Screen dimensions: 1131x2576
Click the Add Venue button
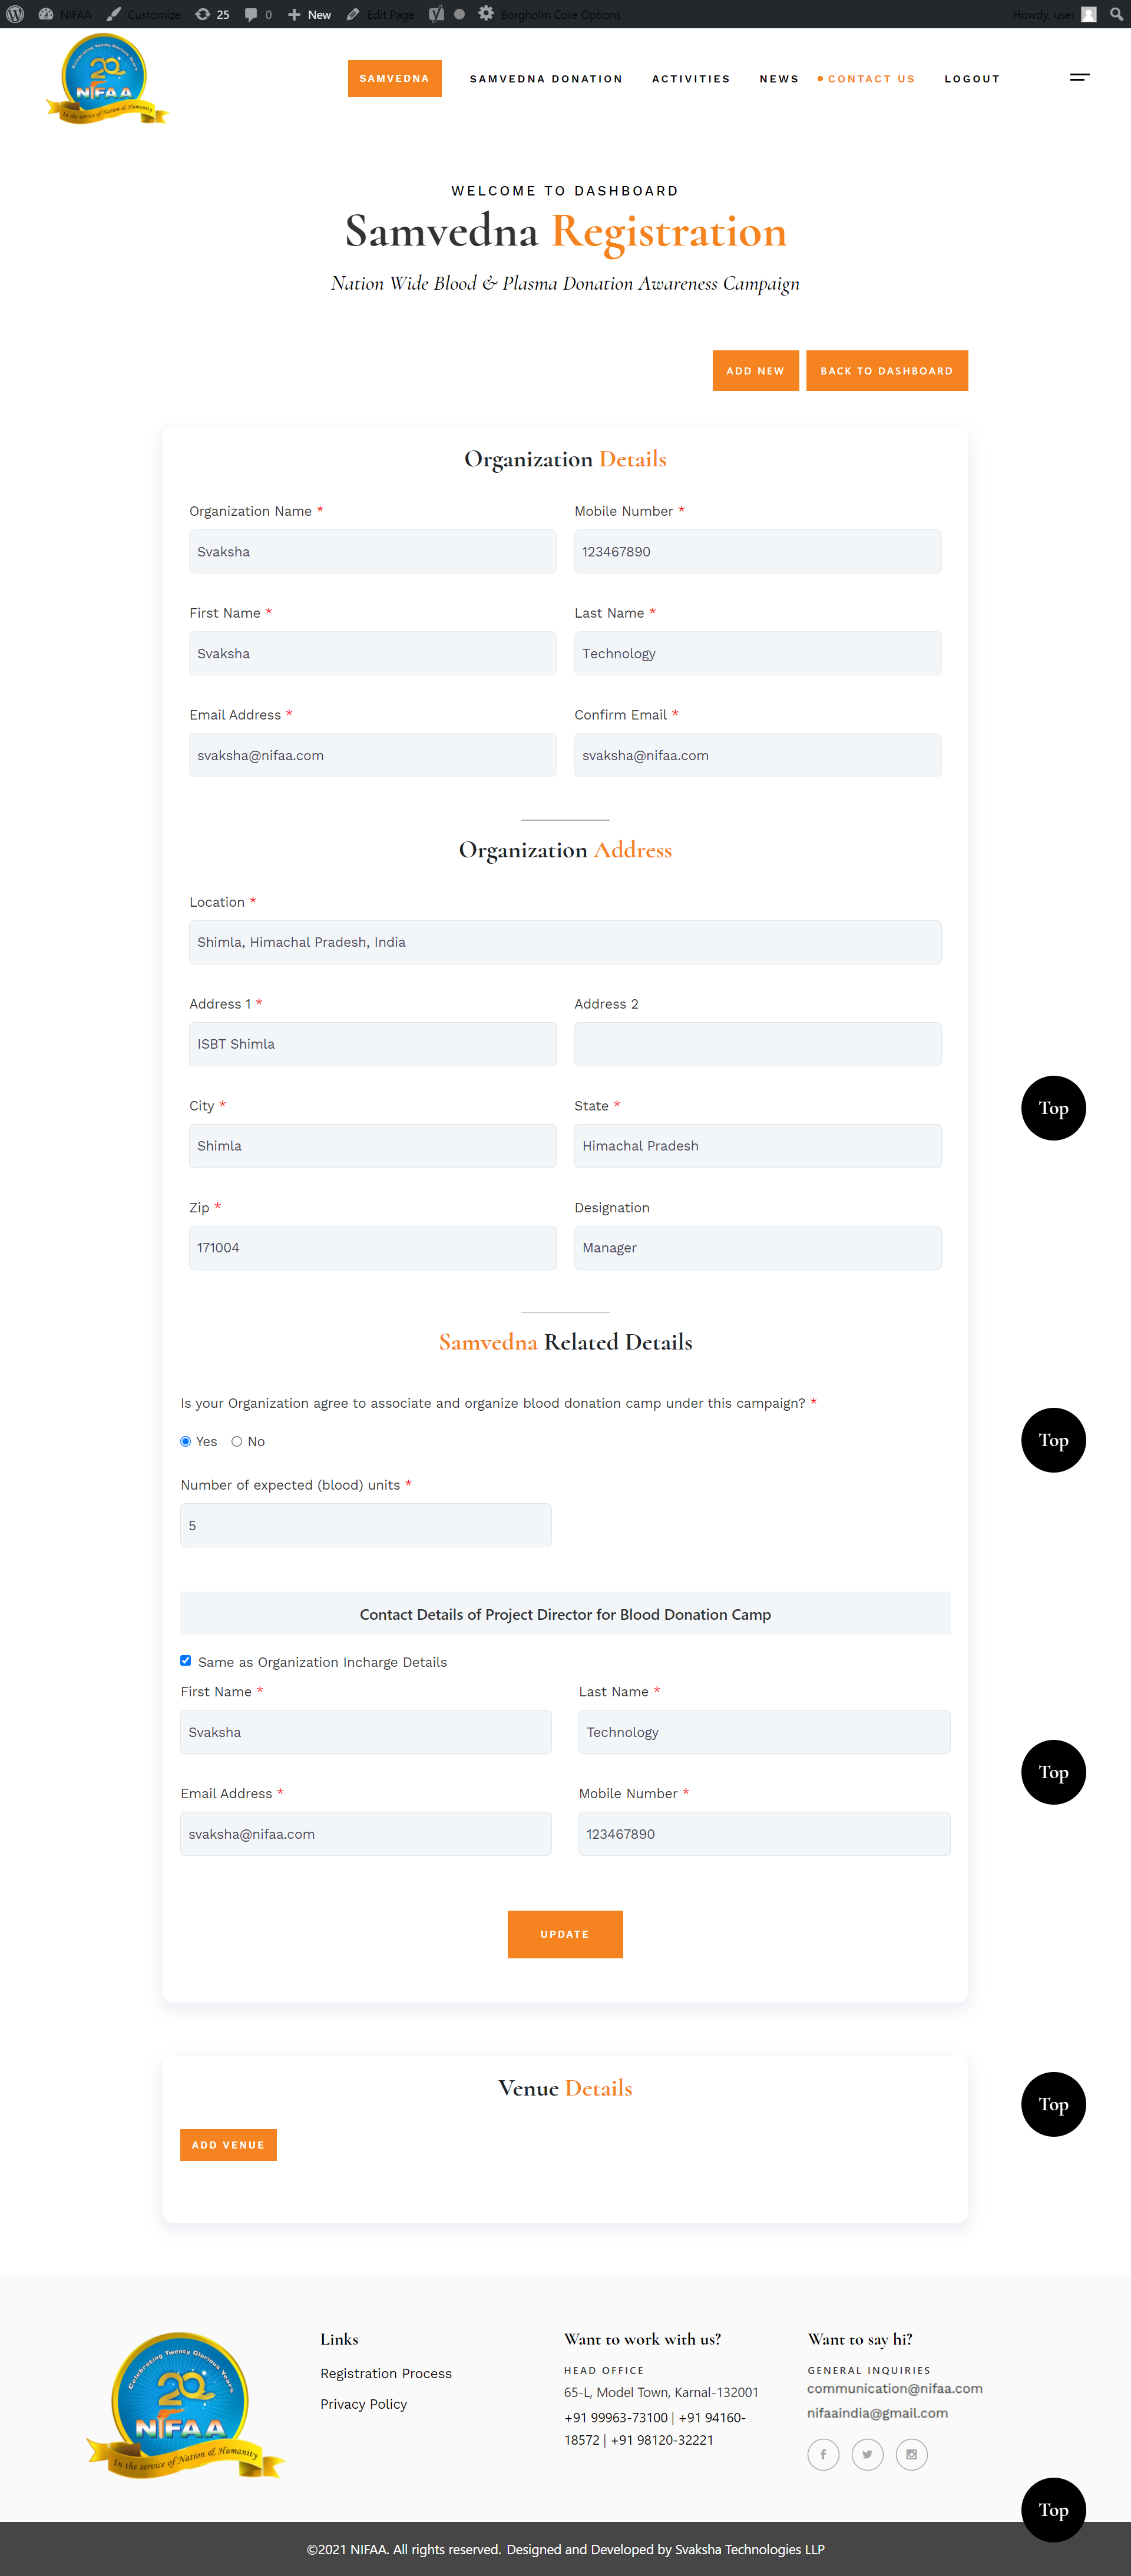pos(228,2145)
